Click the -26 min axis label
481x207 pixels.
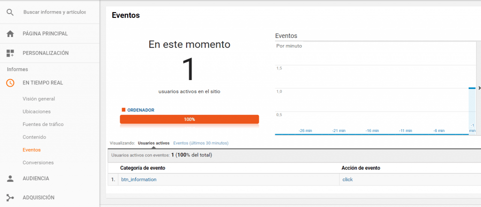[305, 131]
